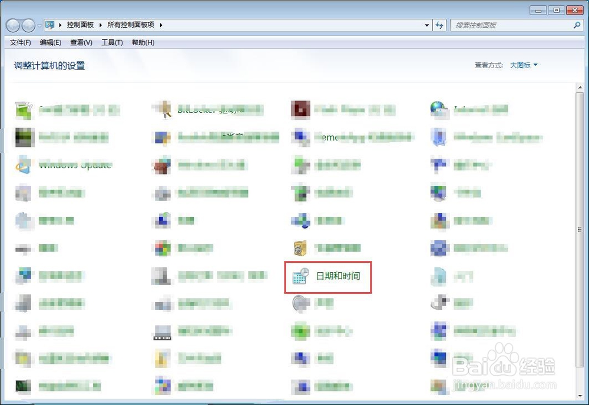Maximize the Control Panel window
The height and width of the screenshot is (405, 589).
click(557, 10)
